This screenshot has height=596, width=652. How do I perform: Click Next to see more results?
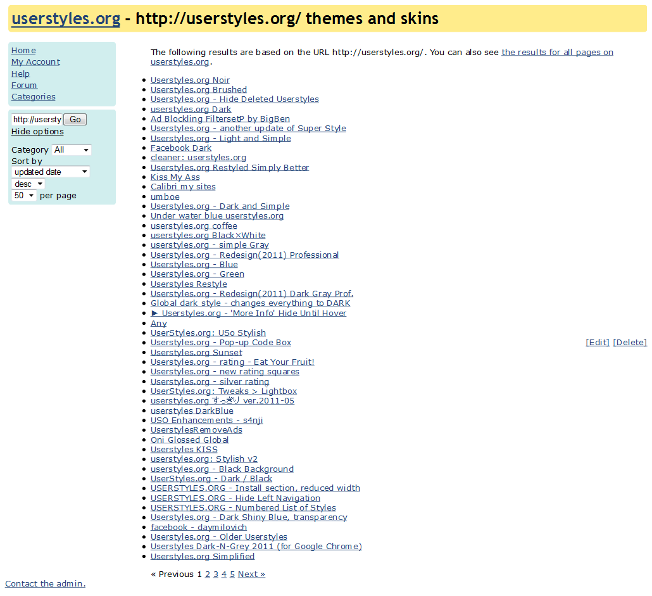point(251,574)
